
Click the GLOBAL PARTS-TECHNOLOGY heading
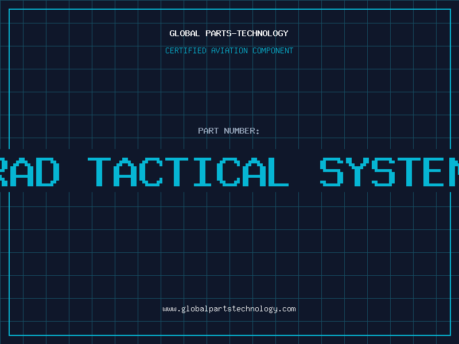(229, 33)
